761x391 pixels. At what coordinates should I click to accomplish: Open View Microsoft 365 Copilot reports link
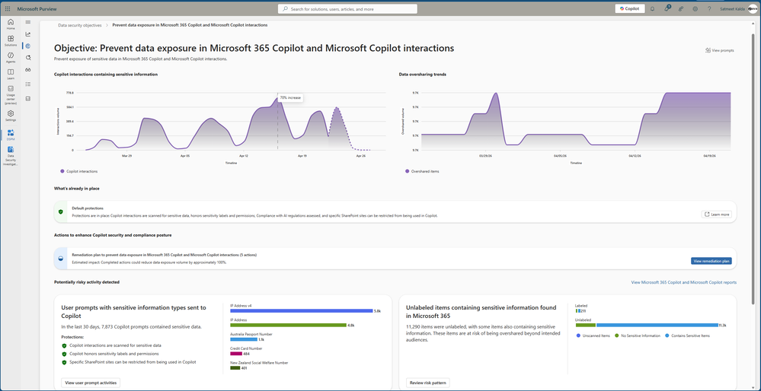click(x=683, y=282)
